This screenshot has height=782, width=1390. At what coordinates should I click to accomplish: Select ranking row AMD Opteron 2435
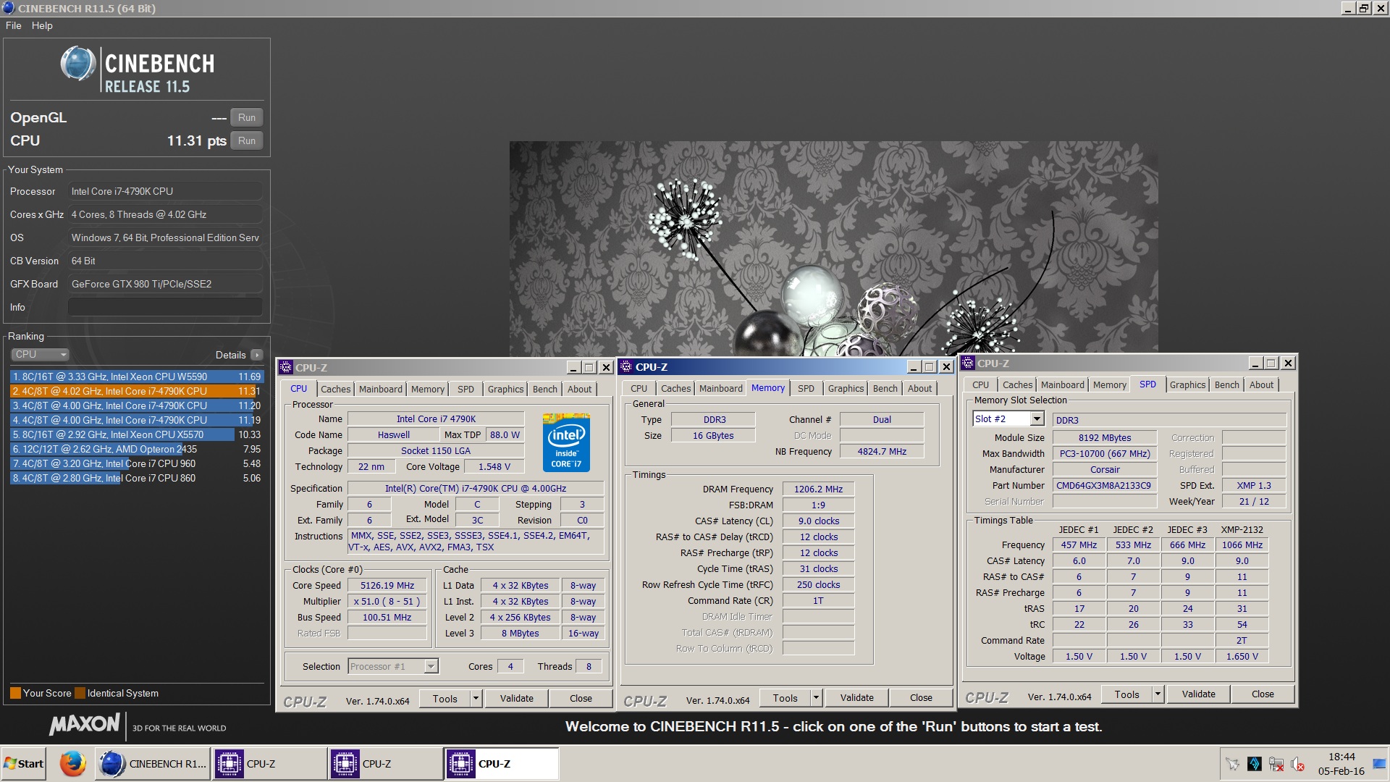pyautogui.click(x=135, y=449)
